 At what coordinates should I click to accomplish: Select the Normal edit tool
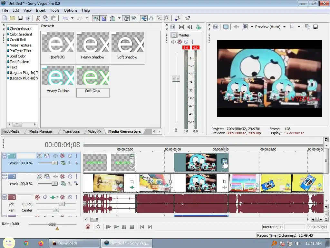144,18
